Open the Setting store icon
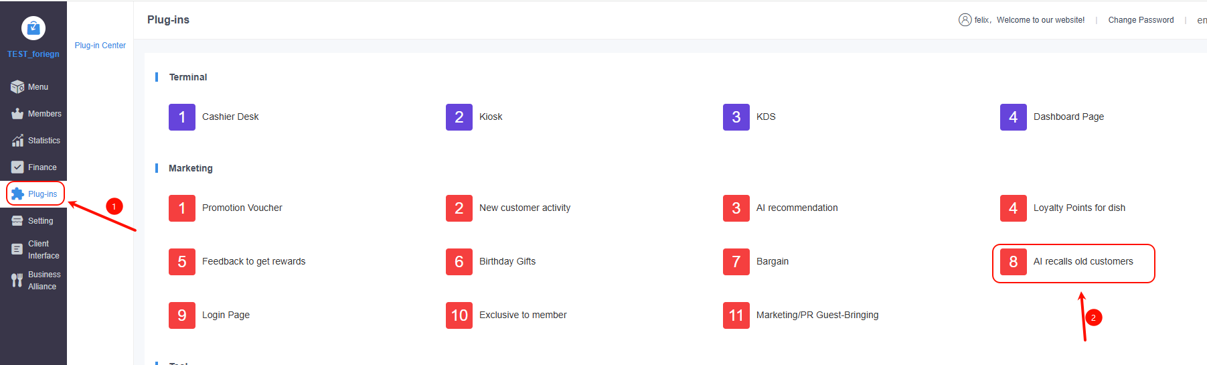 click(17, 221)
